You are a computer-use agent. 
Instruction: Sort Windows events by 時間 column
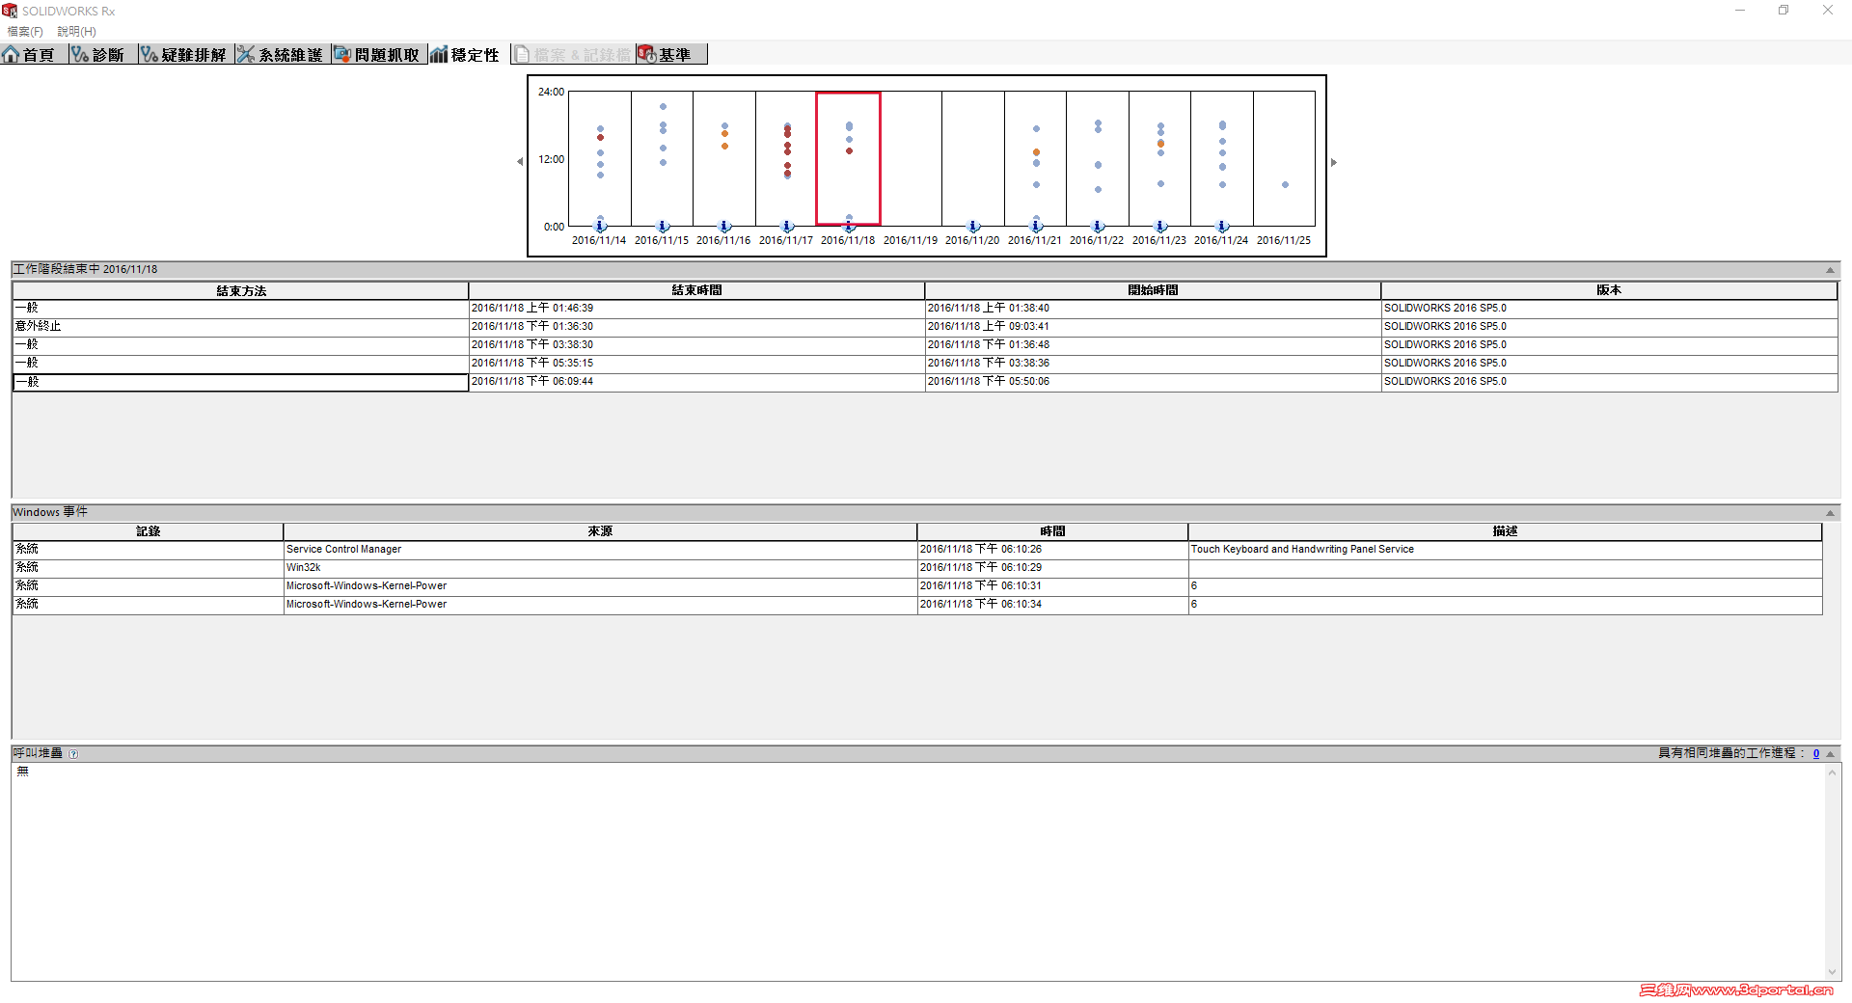tap(1052, 531)
